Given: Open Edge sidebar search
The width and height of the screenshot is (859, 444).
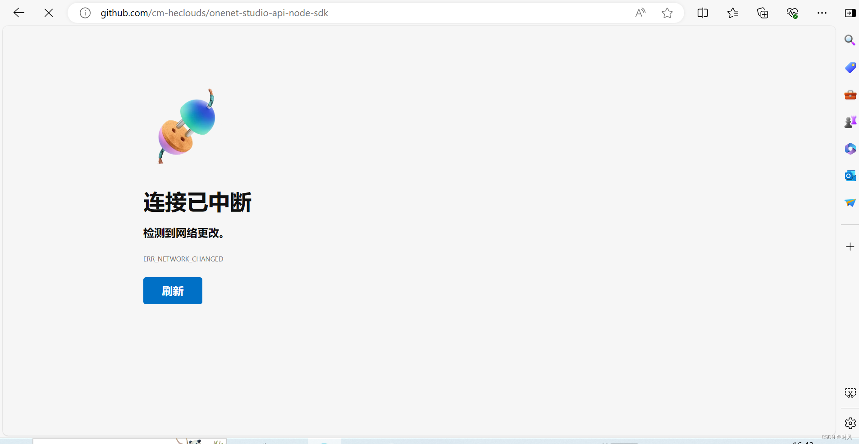Looking at the screenshot, I should coord(850,40).
